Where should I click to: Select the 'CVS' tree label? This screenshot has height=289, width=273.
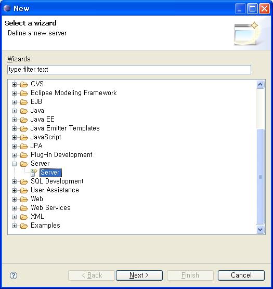tap(37, 84)
